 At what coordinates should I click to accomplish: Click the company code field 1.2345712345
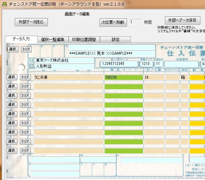pyautogui.click(x=119, y=64)
